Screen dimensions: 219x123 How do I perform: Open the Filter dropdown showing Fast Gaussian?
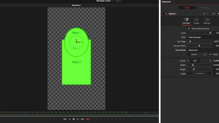click(x=203, y=37)
